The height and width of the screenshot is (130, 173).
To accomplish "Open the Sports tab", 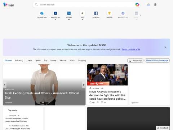I will [x=38, y=60].
